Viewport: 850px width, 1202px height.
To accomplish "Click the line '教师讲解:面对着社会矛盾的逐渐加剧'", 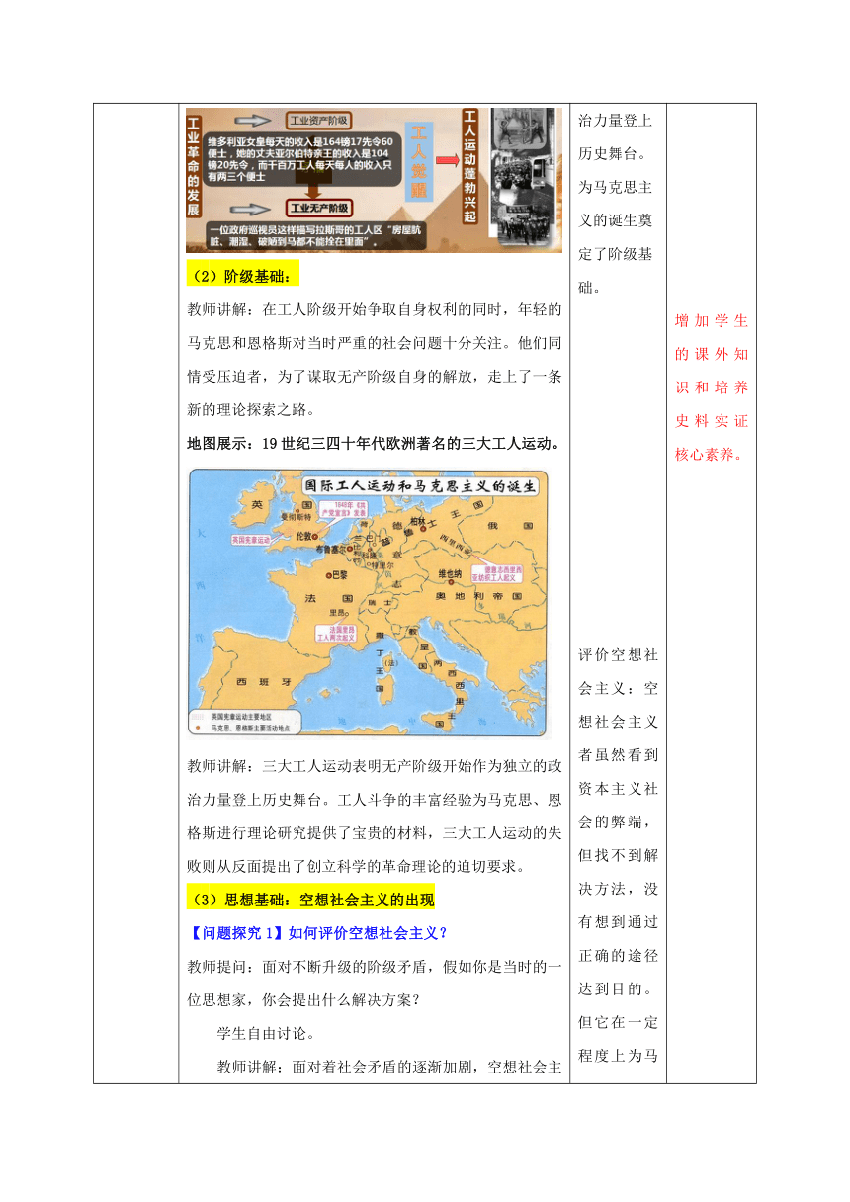I will pos(389,1068).
